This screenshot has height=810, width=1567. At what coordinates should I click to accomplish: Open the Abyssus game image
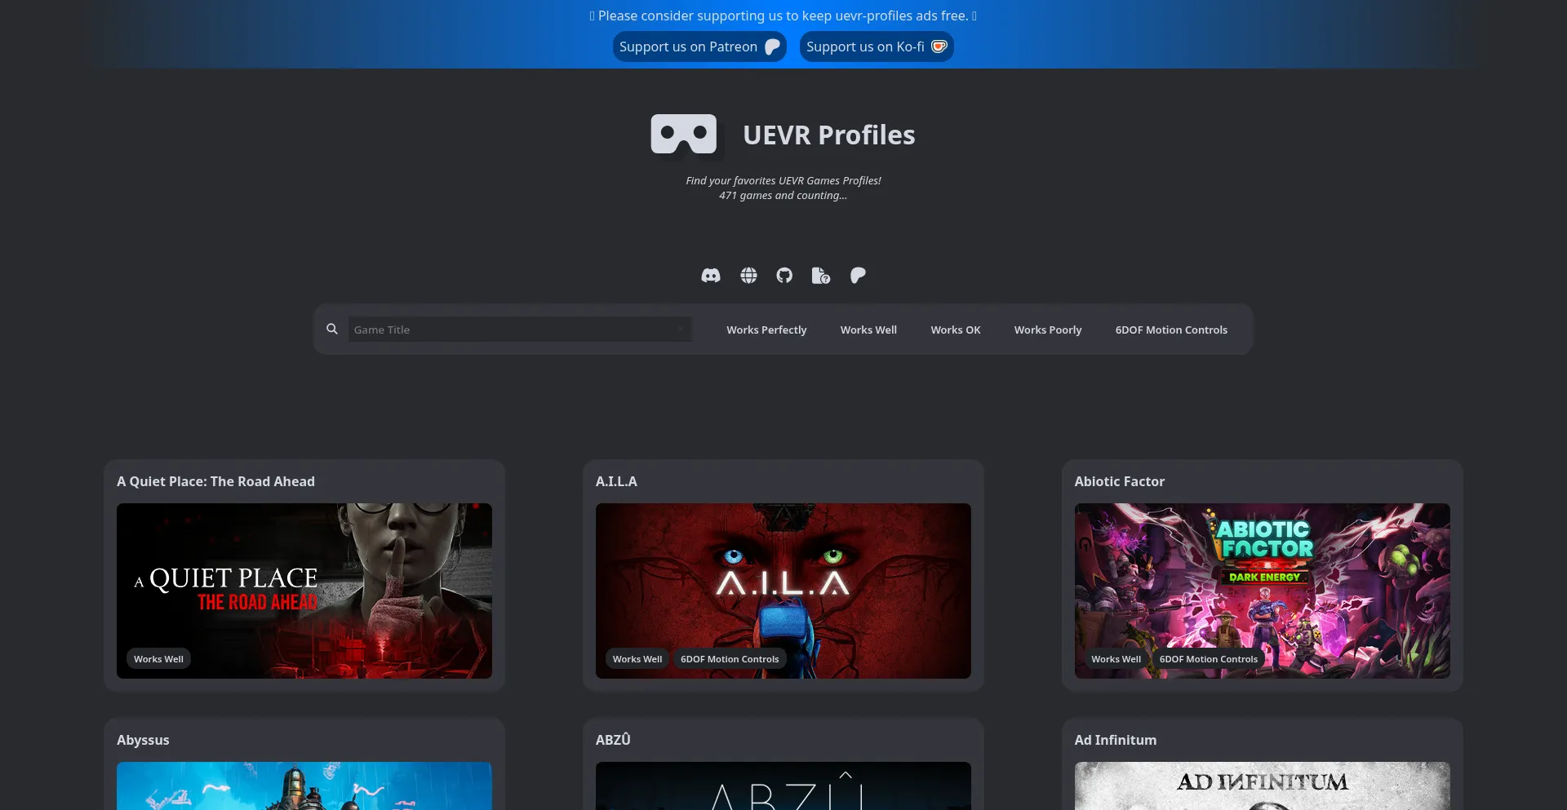tap(304, 786)
